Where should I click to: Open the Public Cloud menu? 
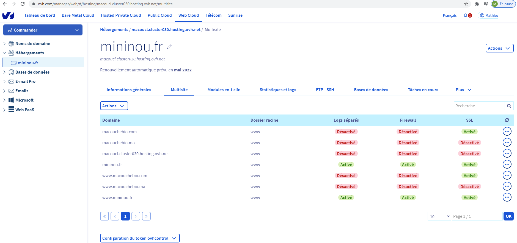(x=159, y=15)
